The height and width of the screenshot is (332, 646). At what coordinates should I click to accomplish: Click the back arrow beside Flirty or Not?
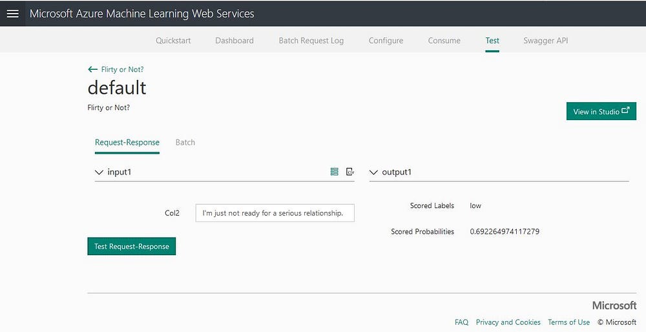(92, 69)
